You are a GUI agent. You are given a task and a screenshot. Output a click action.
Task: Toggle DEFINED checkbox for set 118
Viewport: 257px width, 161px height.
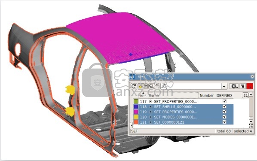(224, 106)
